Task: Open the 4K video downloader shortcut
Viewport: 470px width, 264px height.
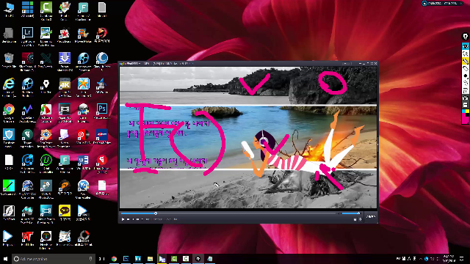Action: pos(65,84)
